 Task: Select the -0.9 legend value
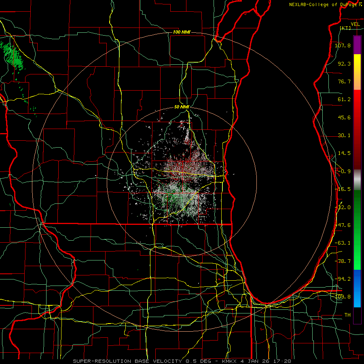tap(344, 171)
